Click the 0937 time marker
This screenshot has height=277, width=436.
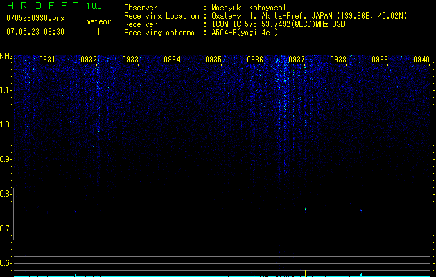click(x=297, y=60)
